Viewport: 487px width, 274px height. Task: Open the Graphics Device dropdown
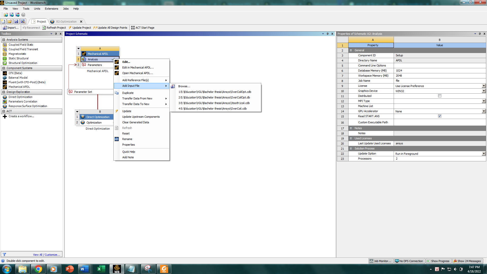pyautogui.click(x=484, y=91)
